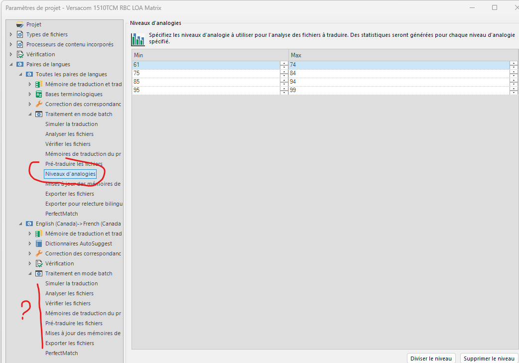Screen dimensions: 519x363
Task: Open first Exporter les fichiers settings
Action: 70,194
